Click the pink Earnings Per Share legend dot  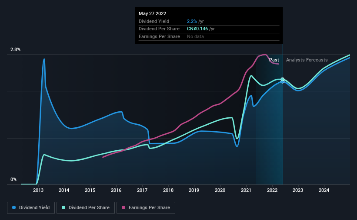click(x=123, y=207)
